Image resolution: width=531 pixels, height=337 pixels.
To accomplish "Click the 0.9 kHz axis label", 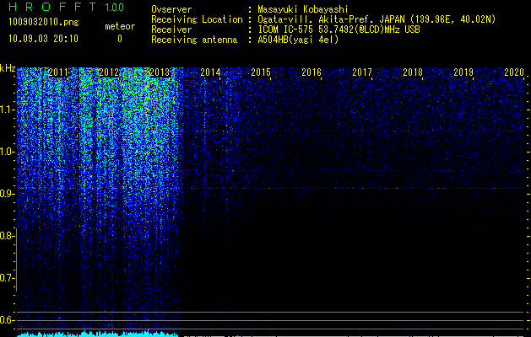I will (6, 194).
